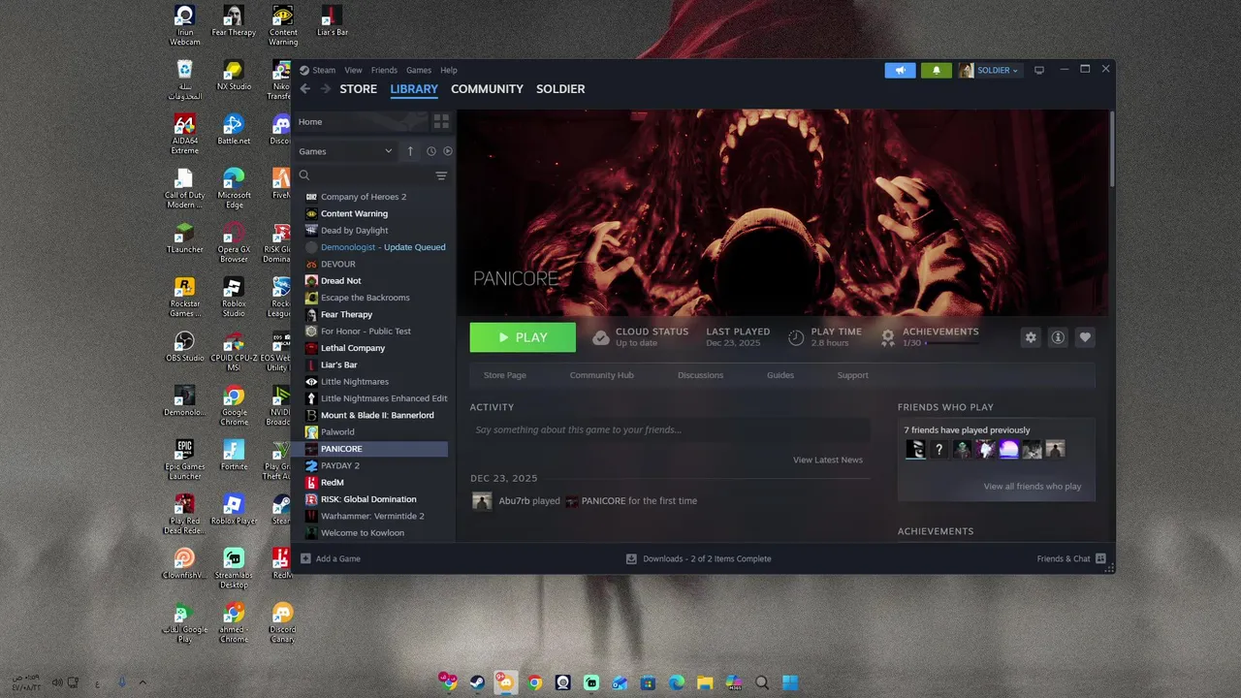Click View all friends who play
This screenshot has width=1241, height=698.
[1033, 487]
